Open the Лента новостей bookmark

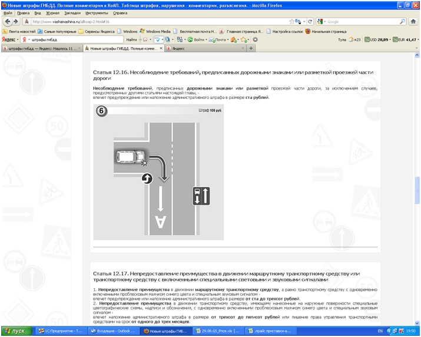pyautogui.click(x=19, y=31)
